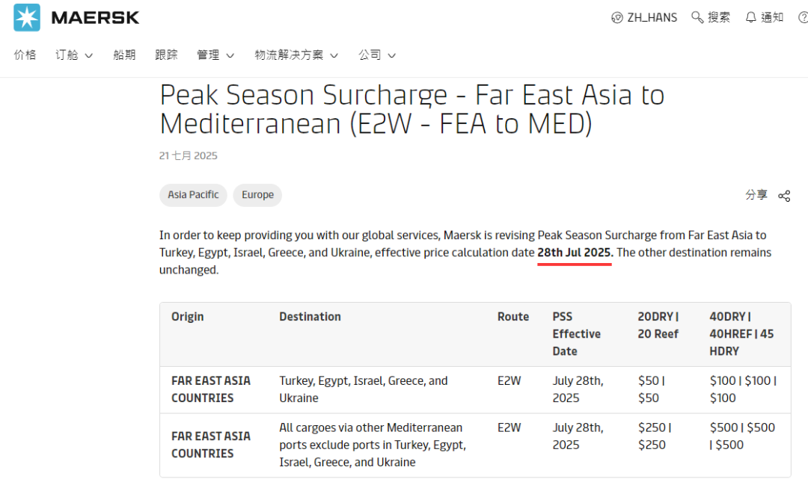The height and width of the screenshot is (485, 808).
Task: Click the help question mark icon
Action: click(803, 18)
